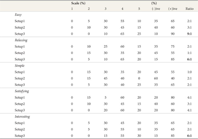
Task: Click the 'Simple' section heading
Action: pyautogui.click(x=19, y=65)
